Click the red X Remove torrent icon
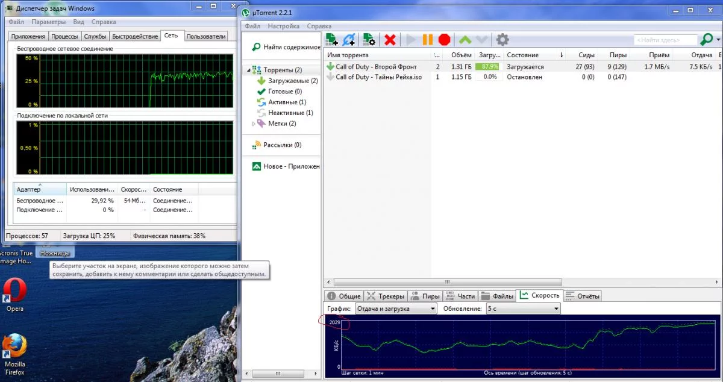Viewport: 723px width, 382px height. point(390,40)
